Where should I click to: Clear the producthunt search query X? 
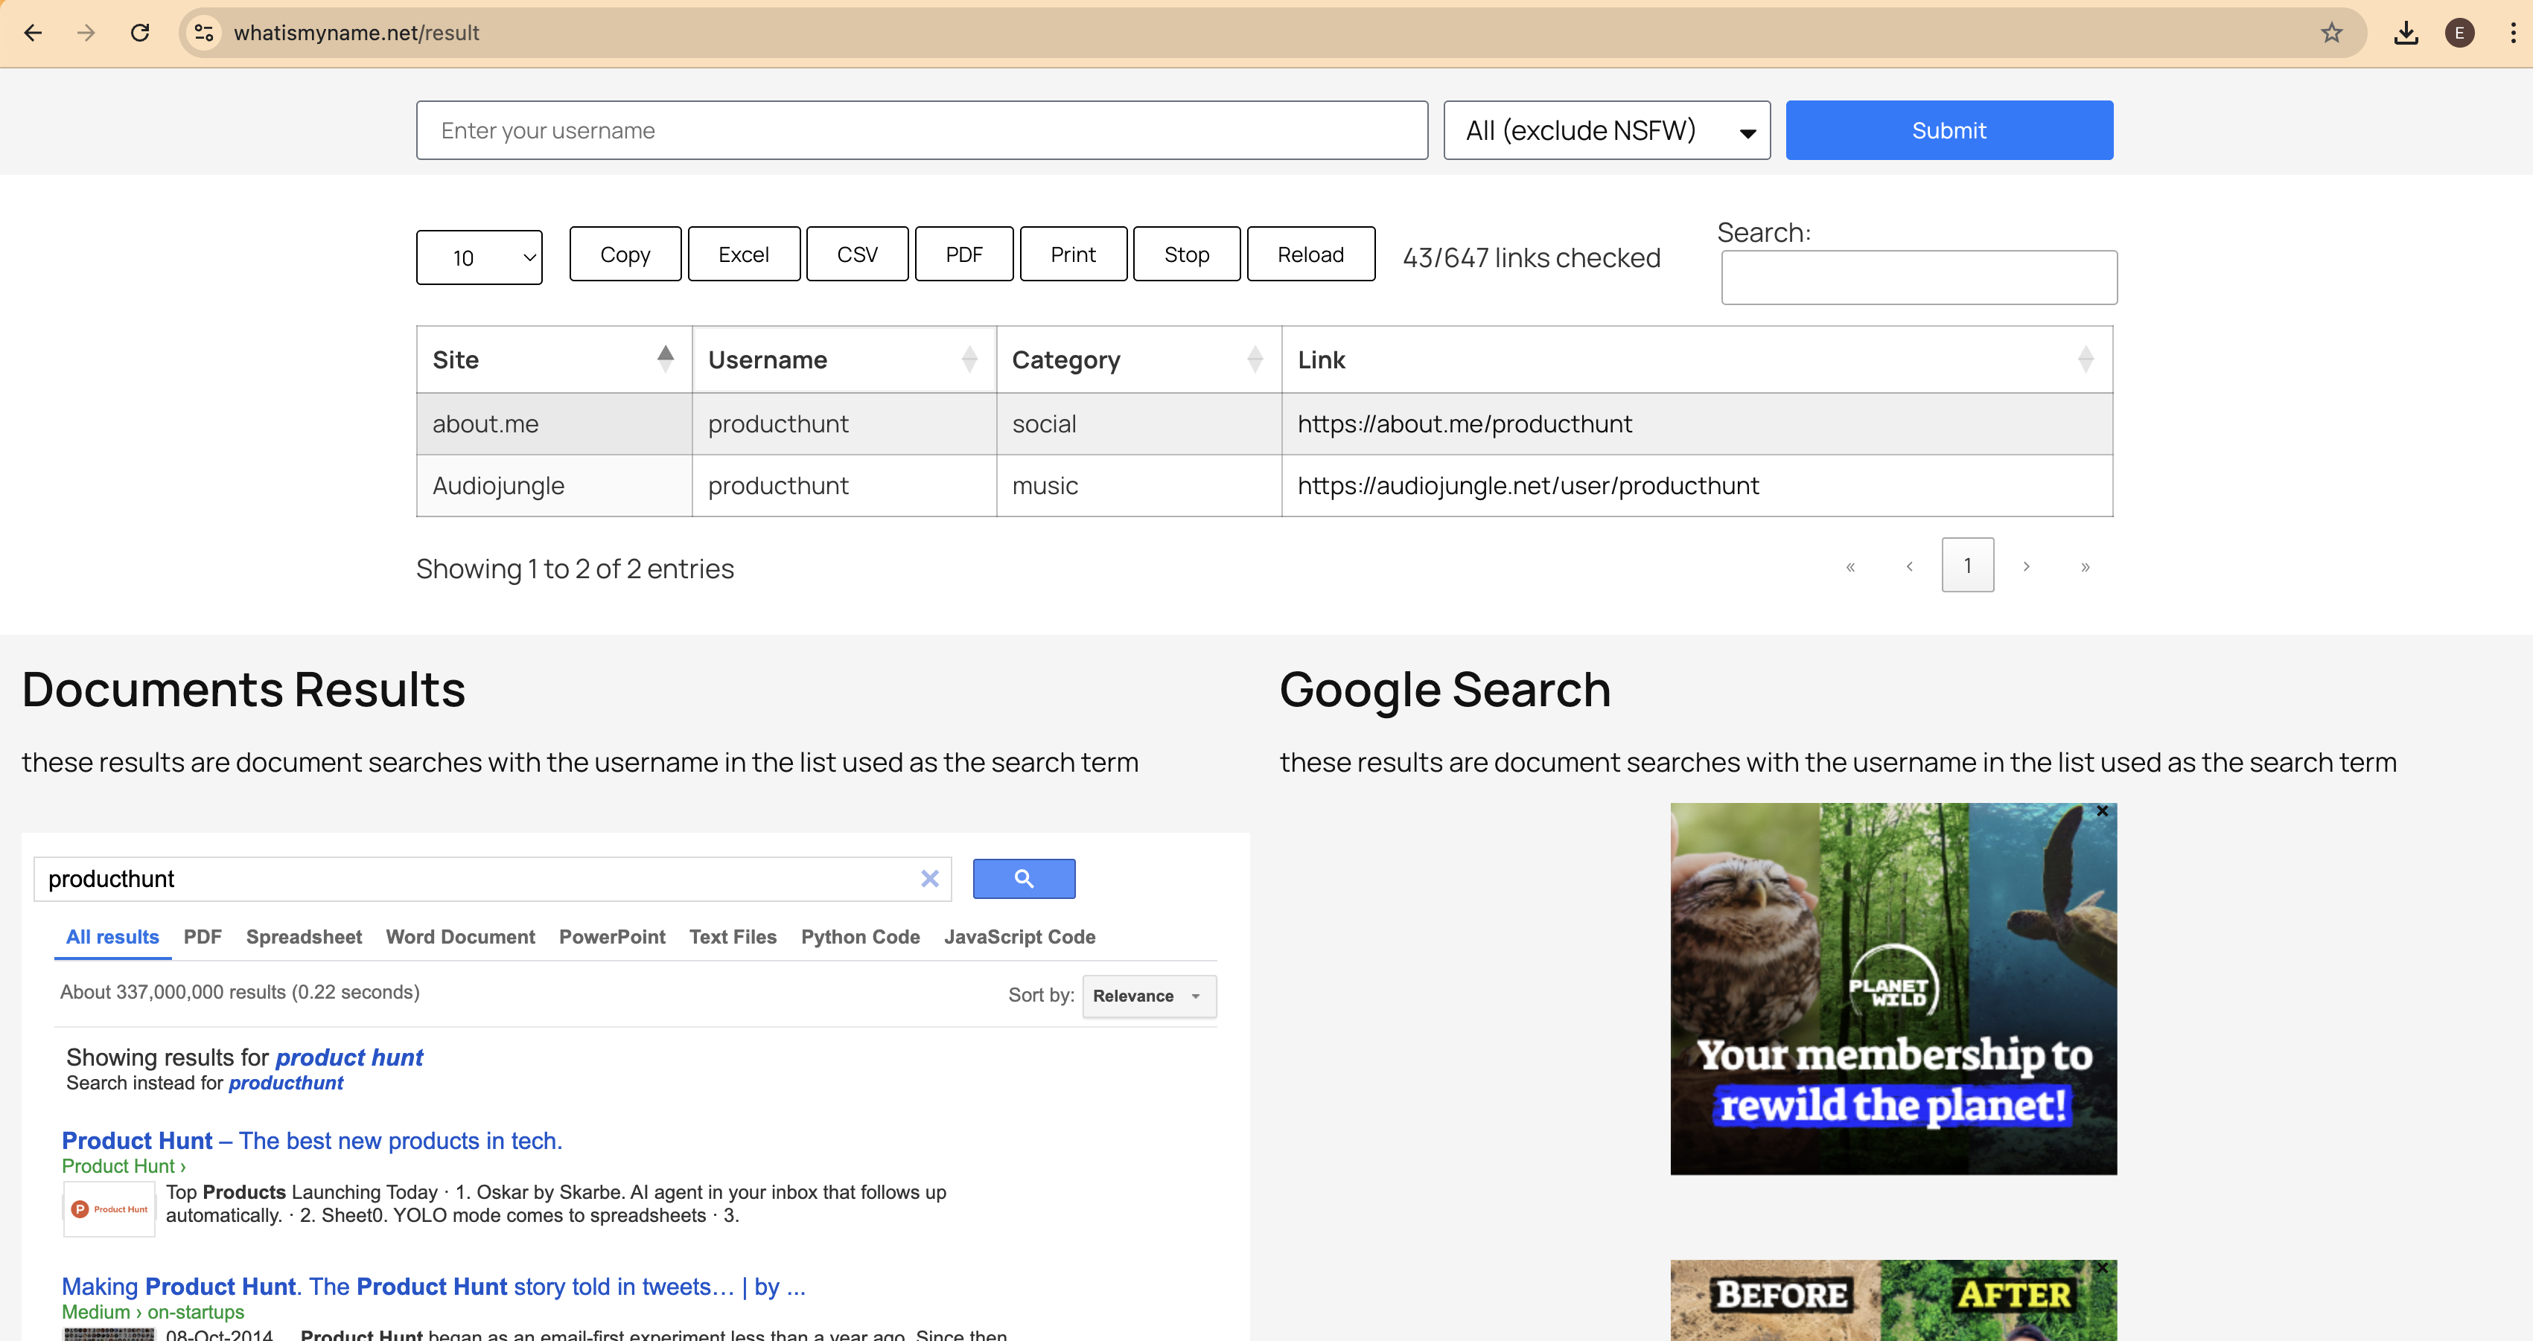click(x=929, y=878)
